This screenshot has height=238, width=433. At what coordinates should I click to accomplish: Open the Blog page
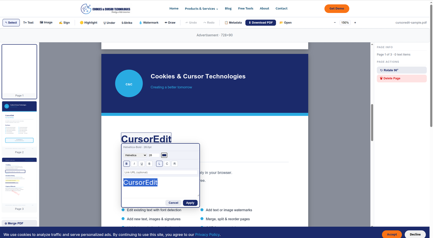[x=228, y=8]
